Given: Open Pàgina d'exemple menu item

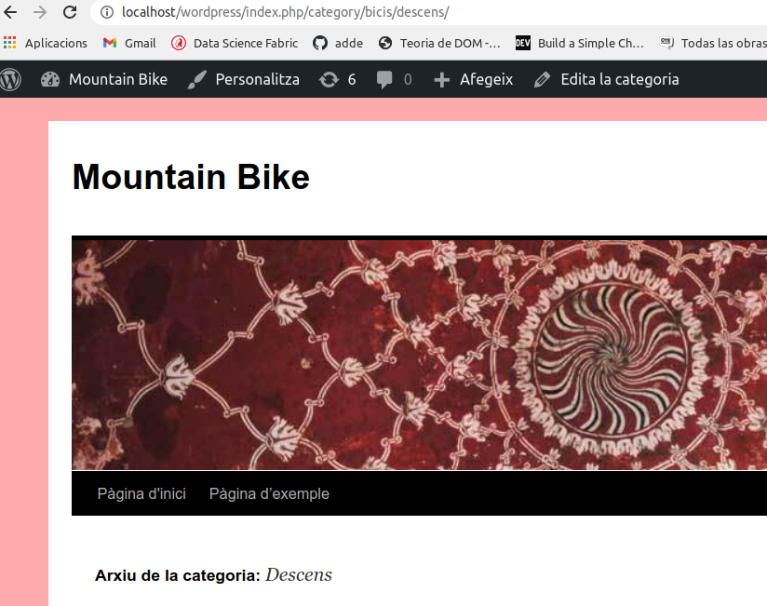Looking at the screenshot, I should [269, 493].
